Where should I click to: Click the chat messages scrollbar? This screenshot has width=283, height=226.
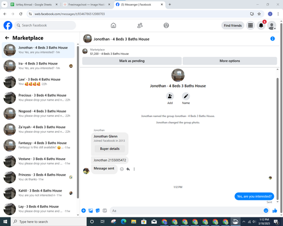[277, 138]
